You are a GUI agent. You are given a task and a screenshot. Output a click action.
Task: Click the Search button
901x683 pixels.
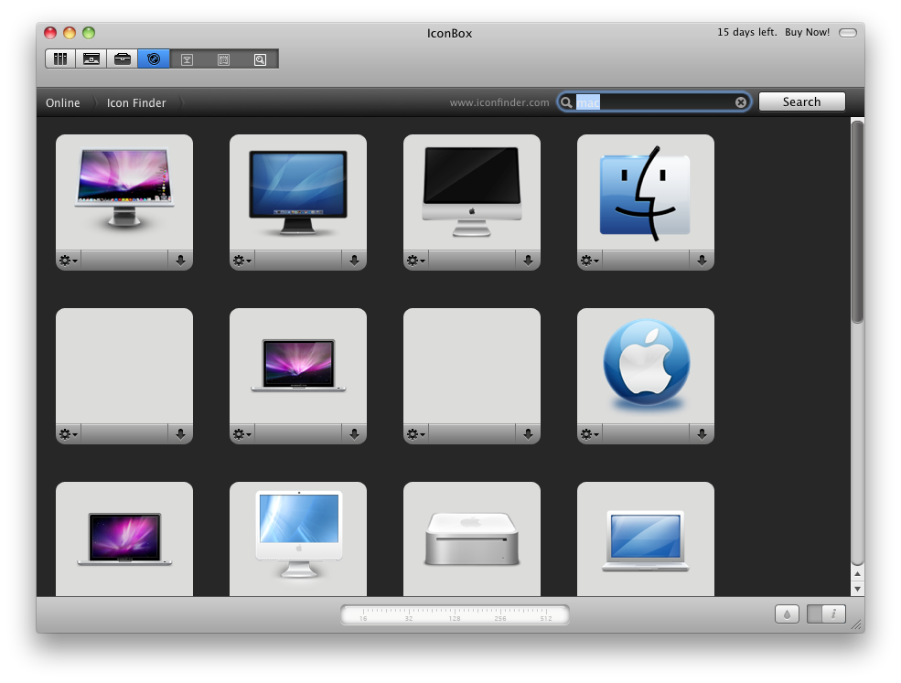(x=801, y=101)
